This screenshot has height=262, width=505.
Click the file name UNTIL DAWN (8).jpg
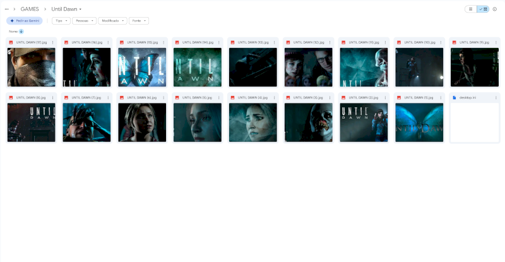pos(31,98)
